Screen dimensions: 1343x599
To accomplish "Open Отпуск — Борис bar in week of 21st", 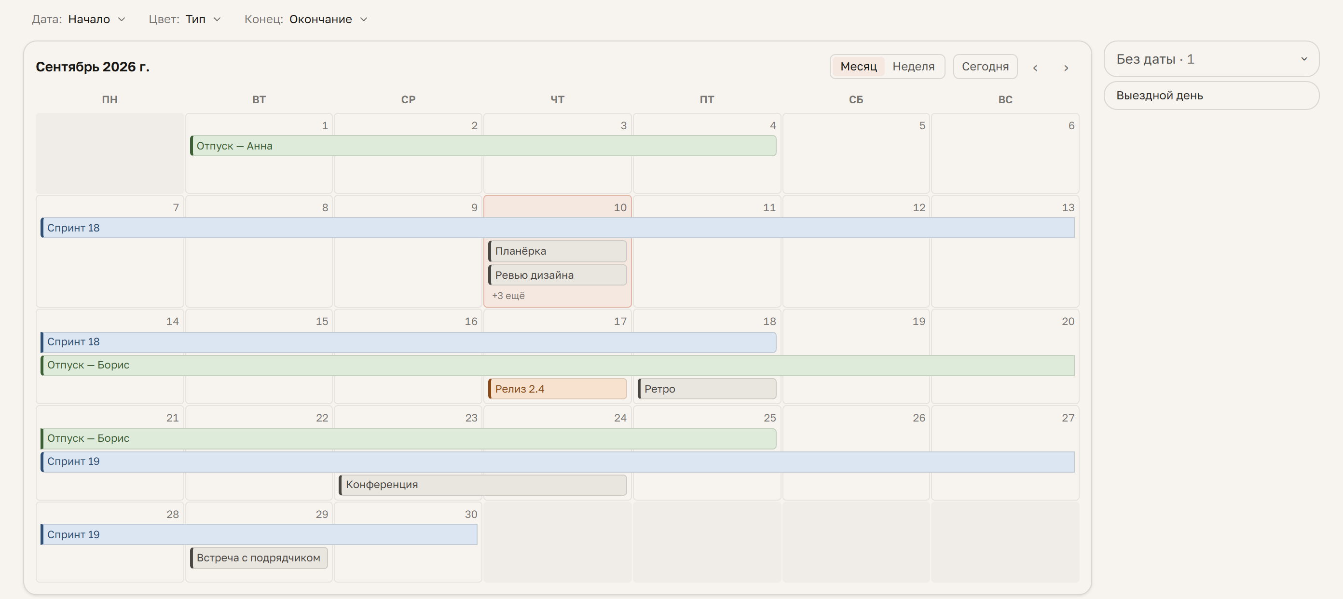I will [x=408, y=438].
